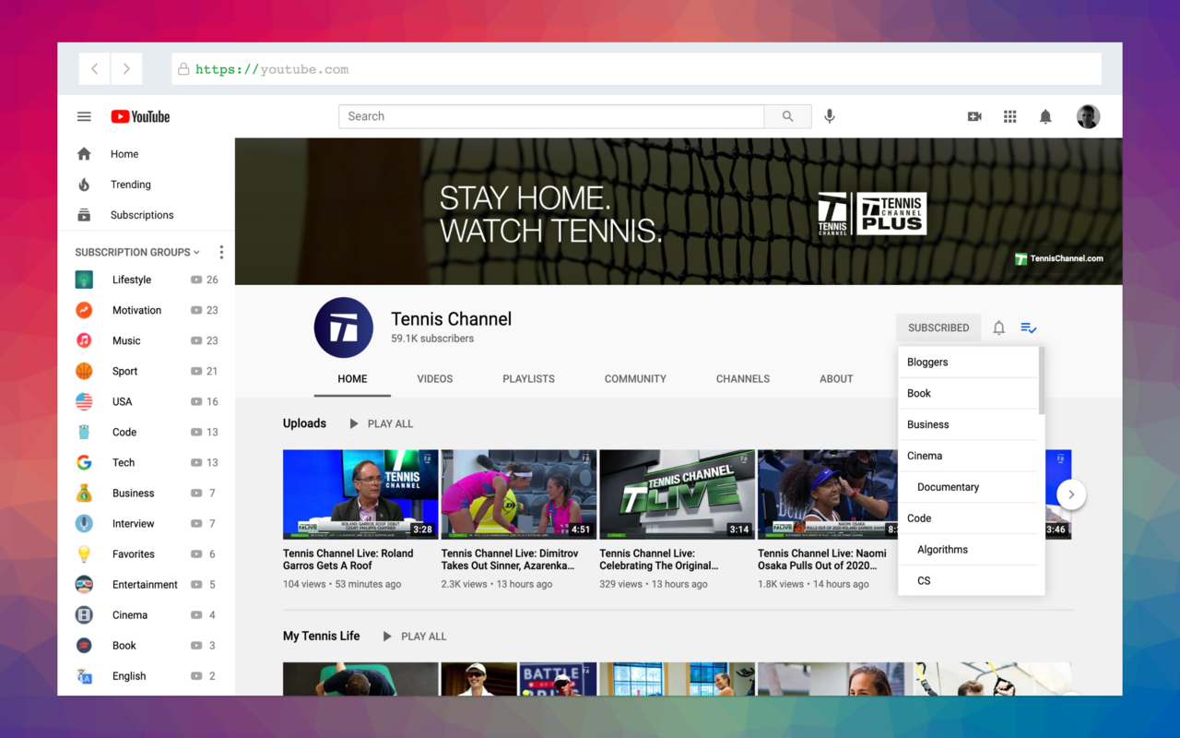Click the TennisChannel.com banner link
1180x738 pixels.
(x=1059, y=258)
